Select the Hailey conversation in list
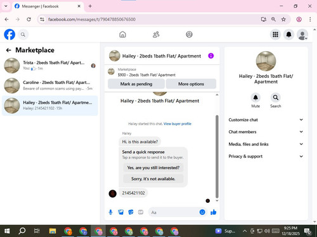Viewport: 317px width, 237px height. click(x=50, y=106)
